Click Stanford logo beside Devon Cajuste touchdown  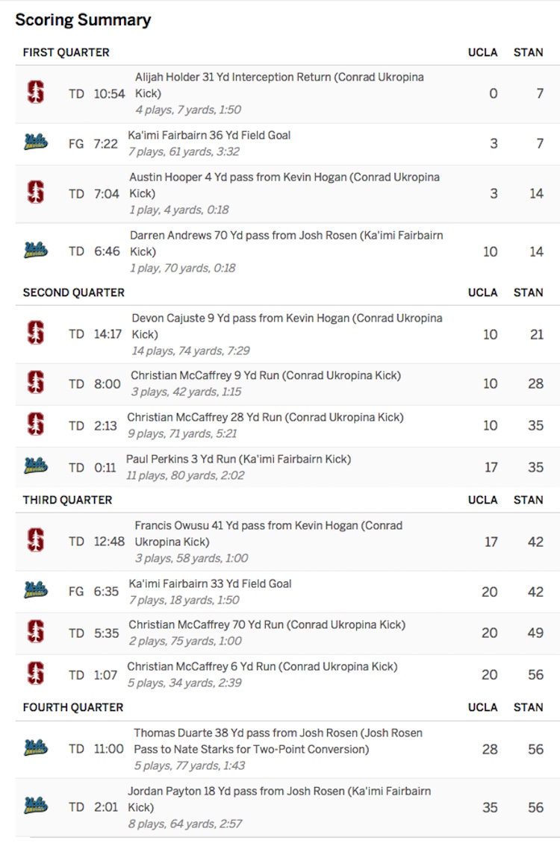pos(36,333)
